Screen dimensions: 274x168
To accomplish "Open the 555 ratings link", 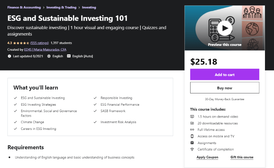I will coord(40,43).
